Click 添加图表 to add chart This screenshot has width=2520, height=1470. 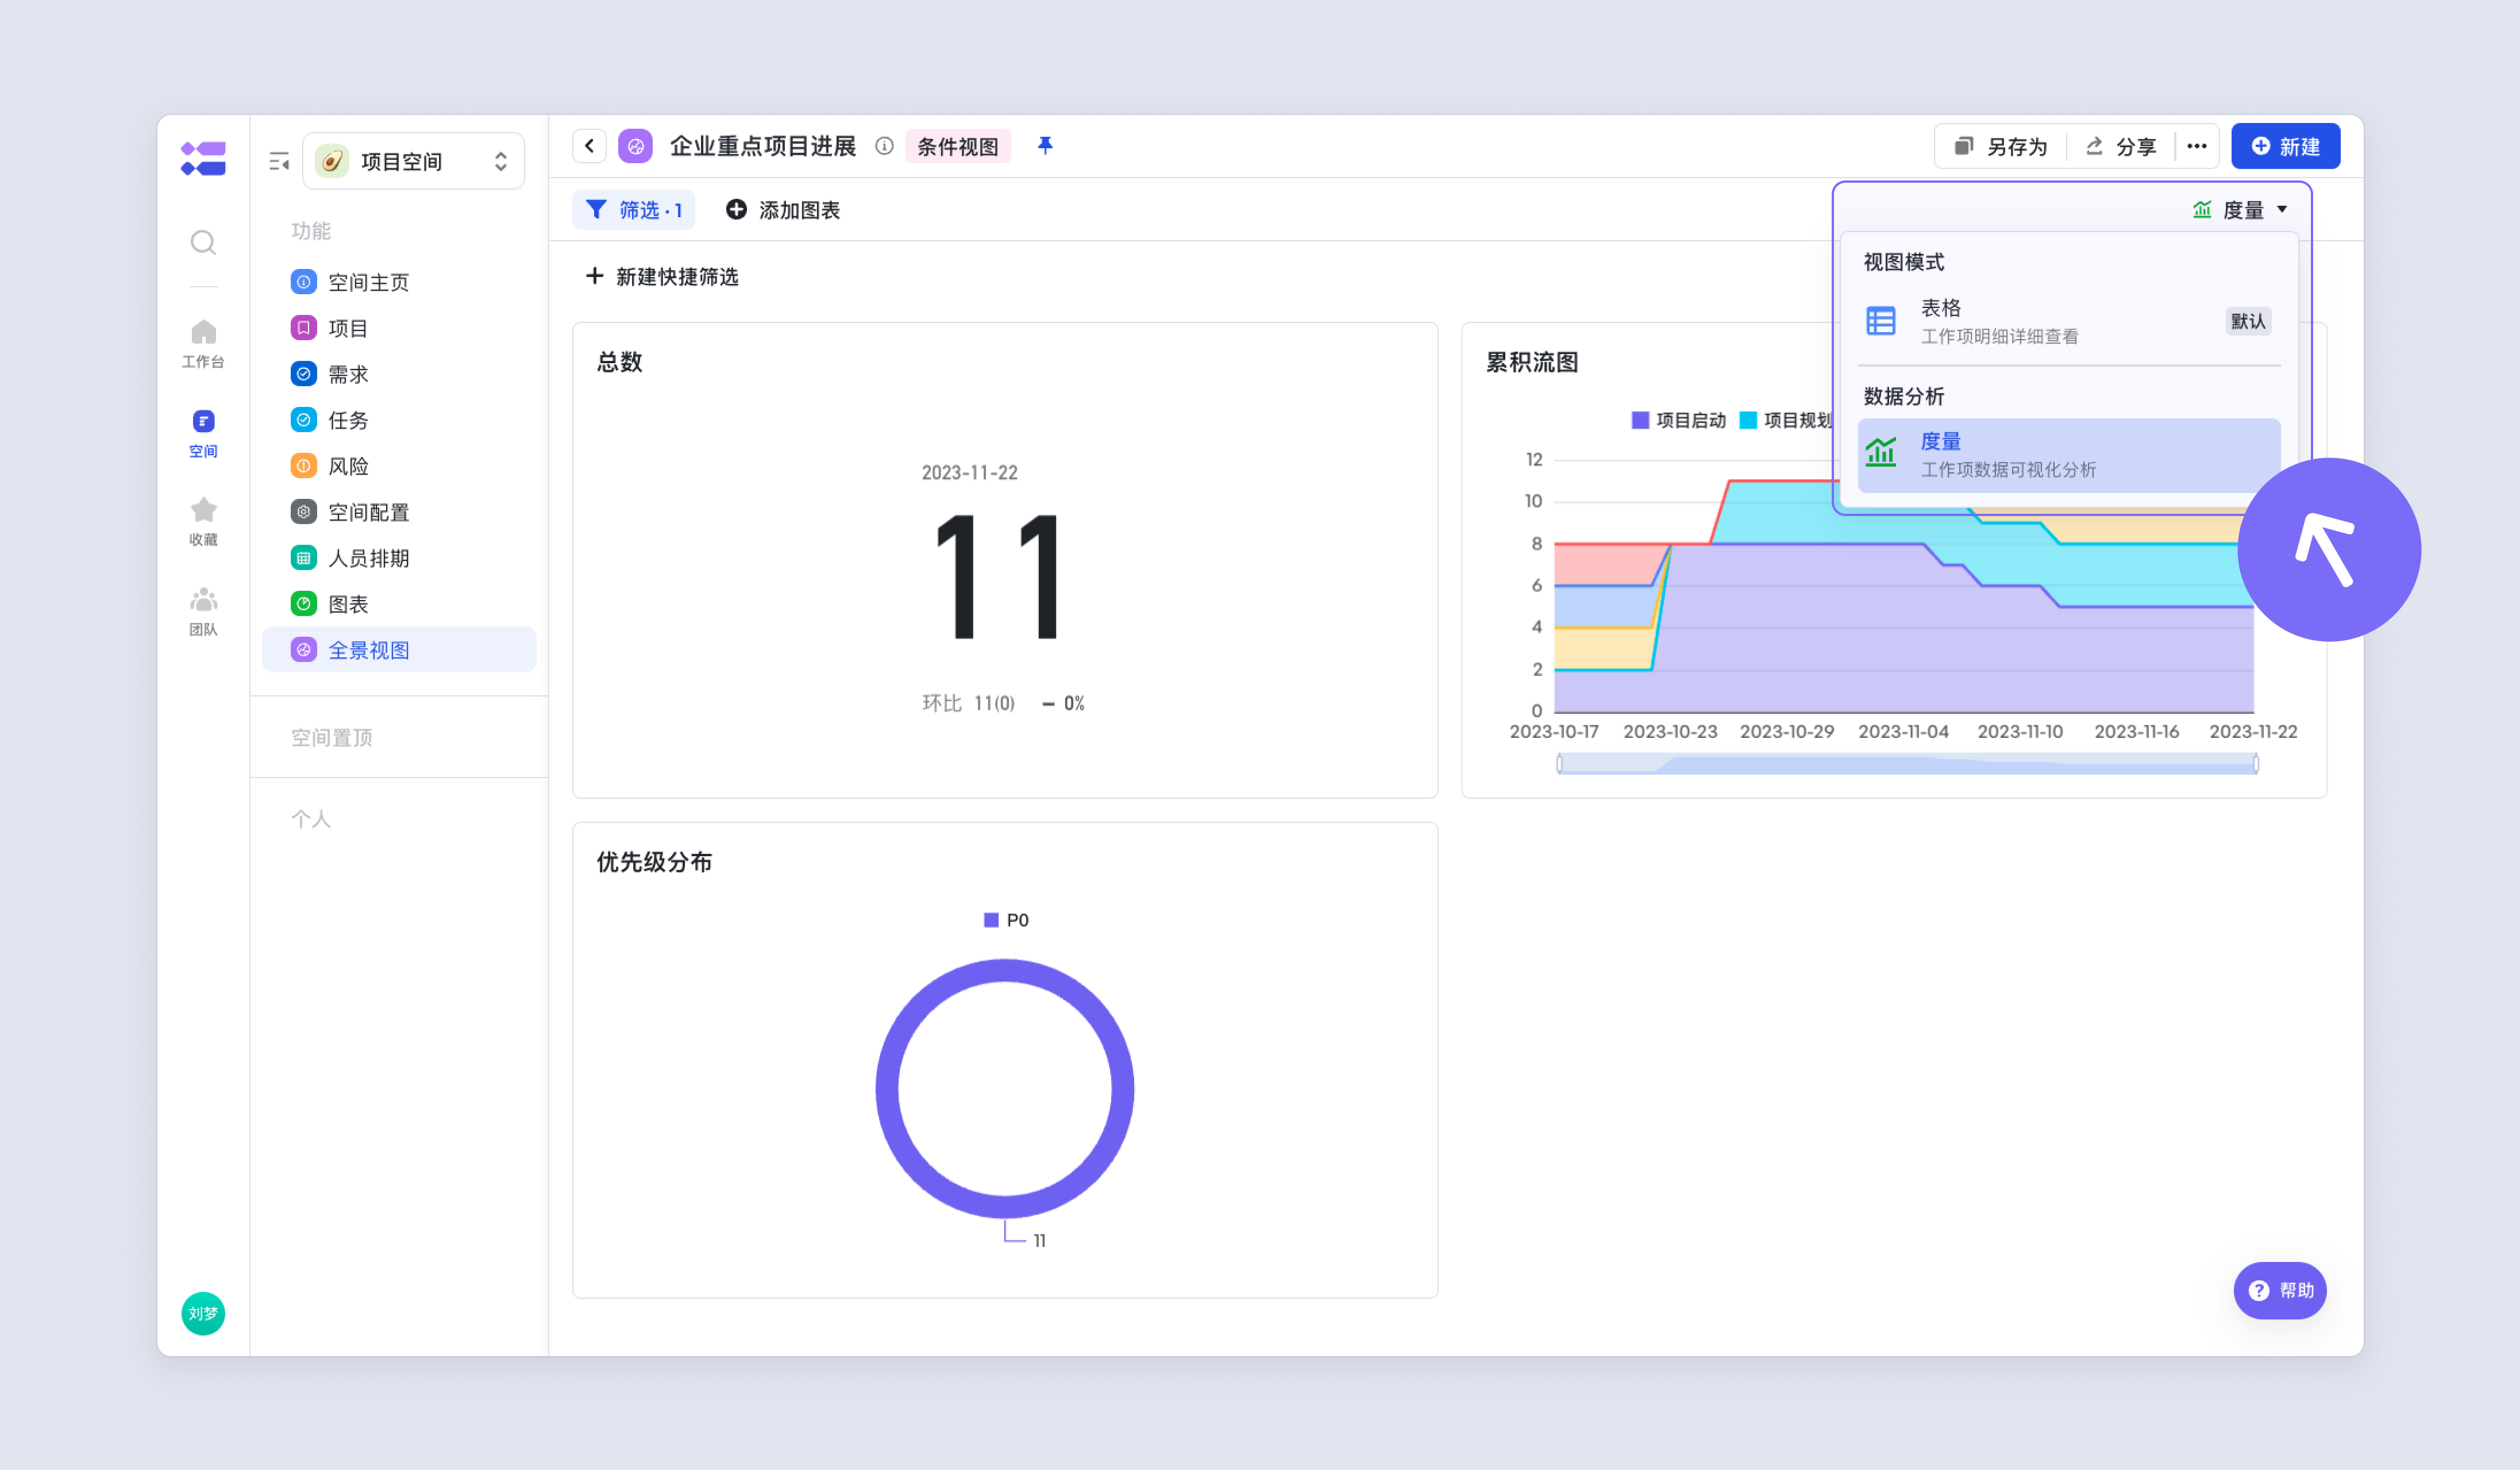[783, 210]
